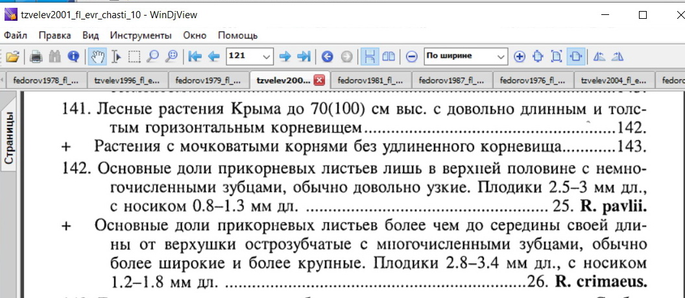Switch to the fedorov1978_fl tab
Viewport: 685px width, 298px height.
pyautogui.click(x=45, y=81)
